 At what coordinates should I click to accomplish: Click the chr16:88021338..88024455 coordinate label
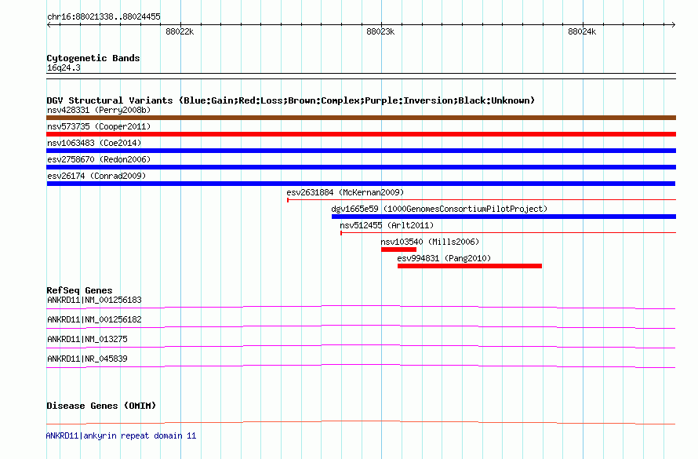point(104,17)
